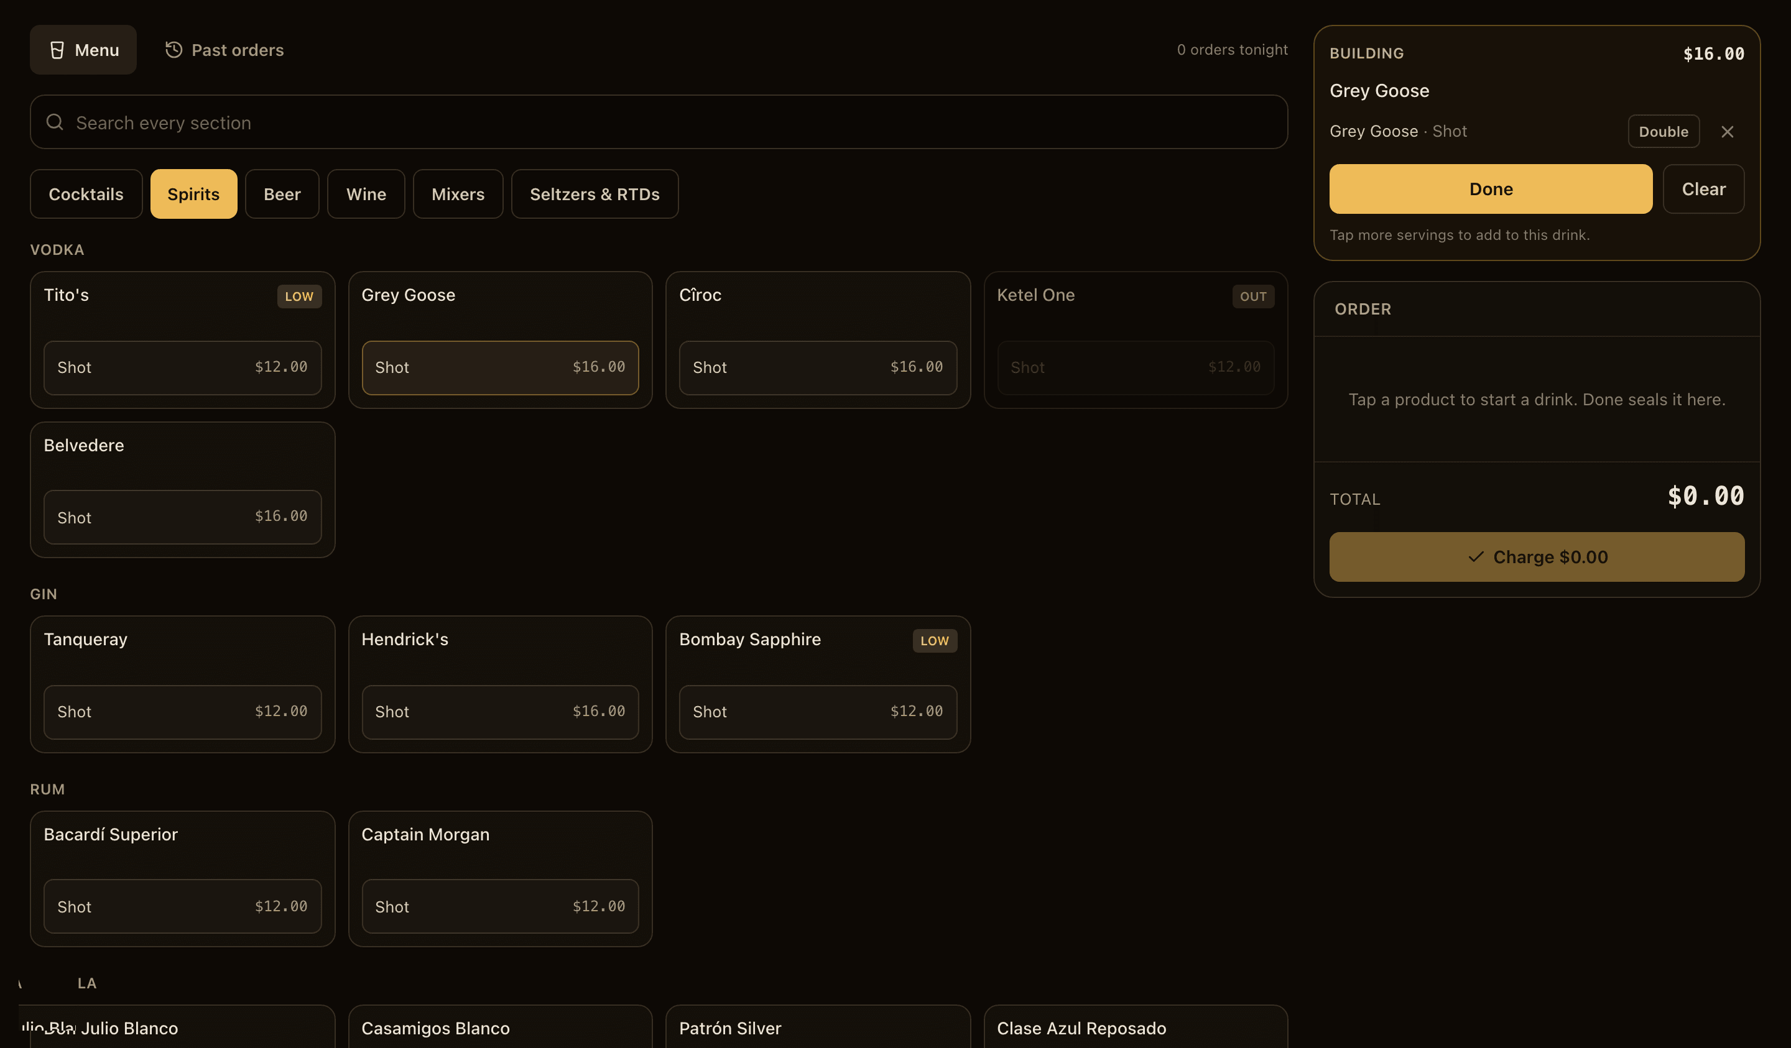
Task: Click the $16.00 building price
Action: [x=1713, y=54]
